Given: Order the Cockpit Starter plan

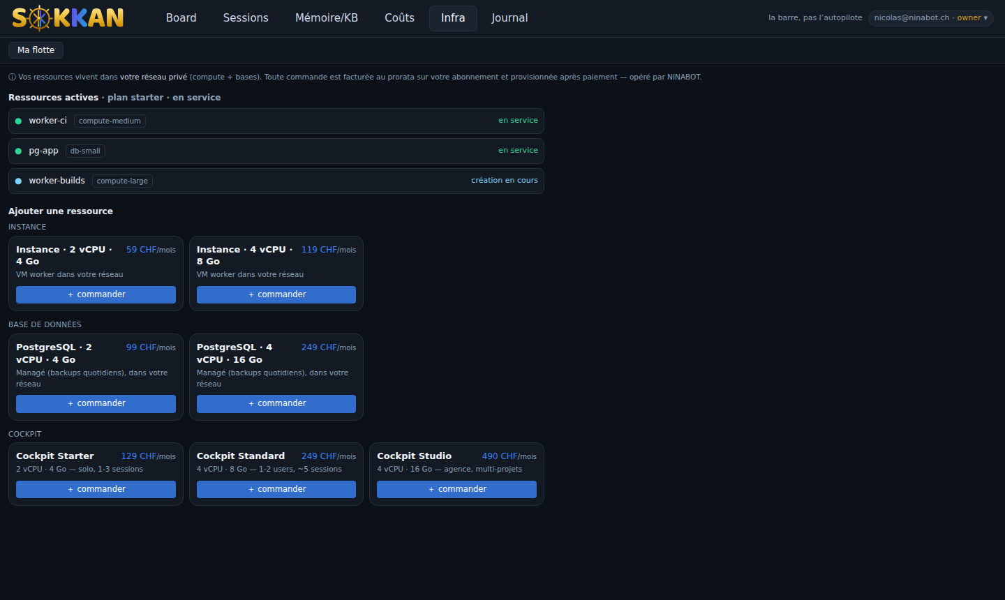Looking at the screenshot, I should click(x=96, y=490).
